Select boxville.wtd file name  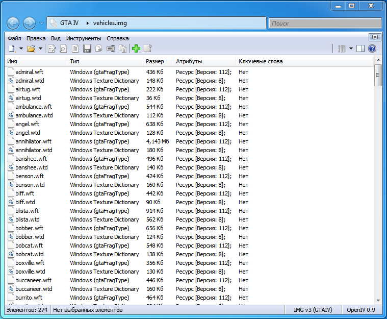[30, 272]
